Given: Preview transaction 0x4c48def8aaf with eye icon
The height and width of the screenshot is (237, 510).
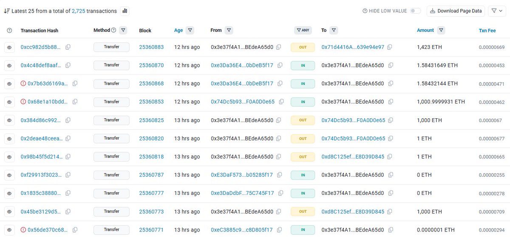Looking at the screenshot, I should [x=9, y=65].
